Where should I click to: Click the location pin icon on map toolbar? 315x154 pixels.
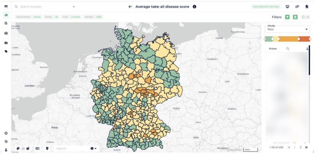click(47, 148)
